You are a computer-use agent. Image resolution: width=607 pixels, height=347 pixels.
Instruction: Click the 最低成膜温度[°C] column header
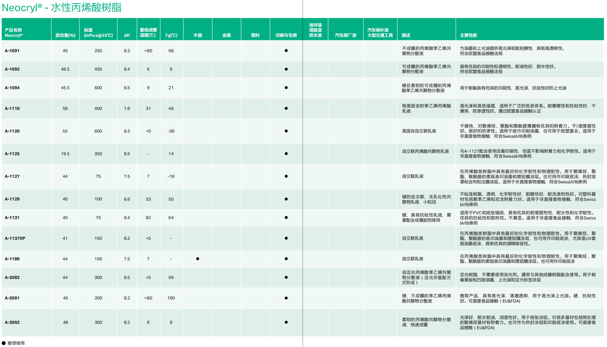tap(148, 33)
